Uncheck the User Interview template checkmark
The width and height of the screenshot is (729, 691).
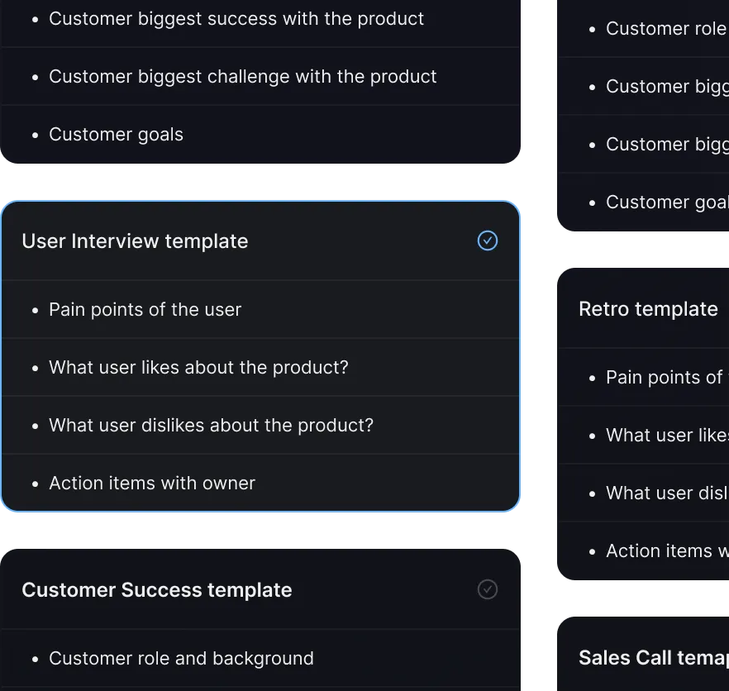[x=488, y=241]
